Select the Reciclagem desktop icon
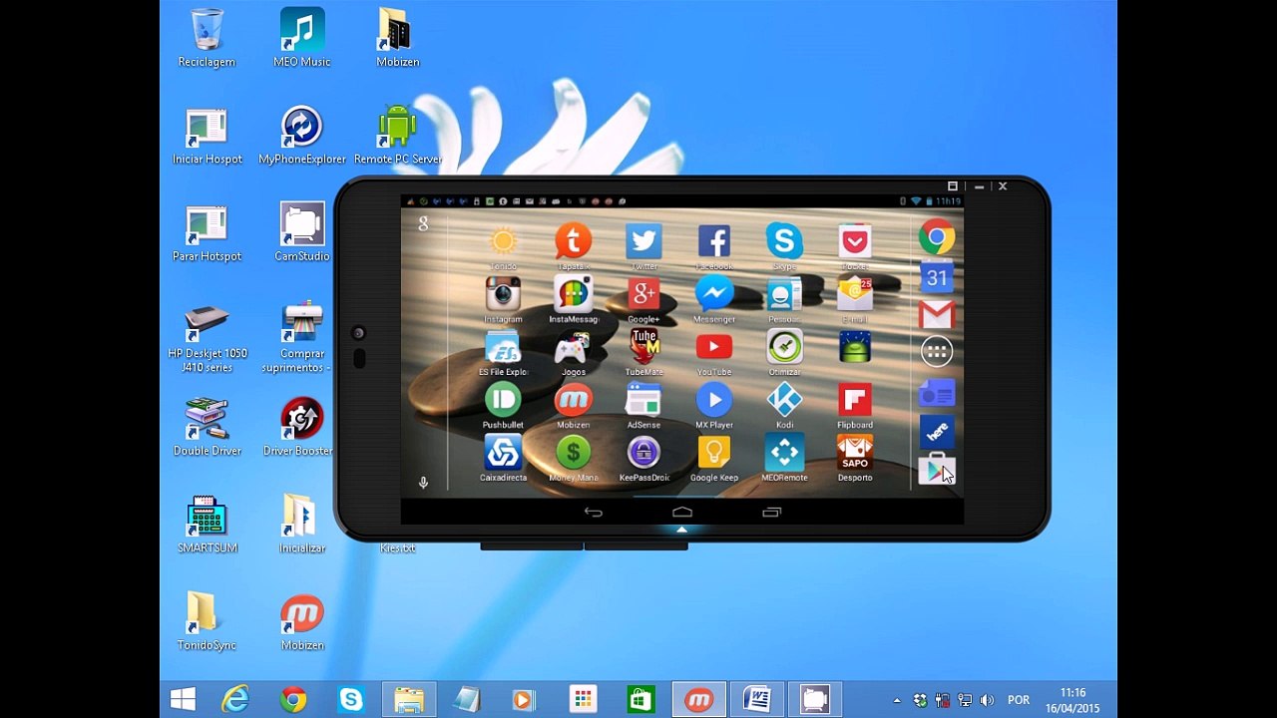 pyautogui.click(x=207, y=38)
